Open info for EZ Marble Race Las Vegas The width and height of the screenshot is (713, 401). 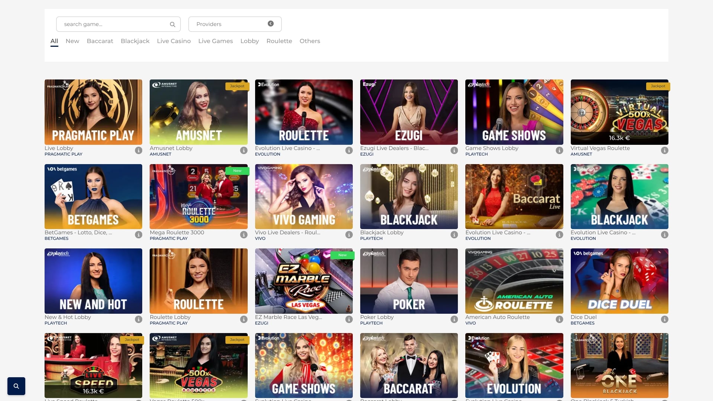(x=349, y=319)
